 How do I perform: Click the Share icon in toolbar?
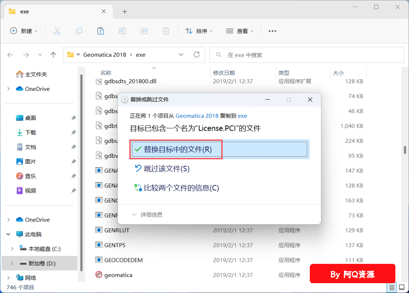coord(144,31)
